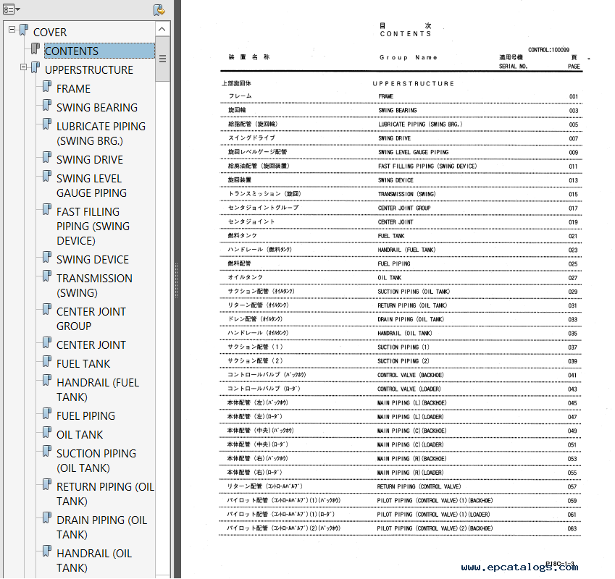Click the SUCTION PIPING (OIL TANK) icon
Viewport: 615px width, 579px height.
click(x=47, y=451)
